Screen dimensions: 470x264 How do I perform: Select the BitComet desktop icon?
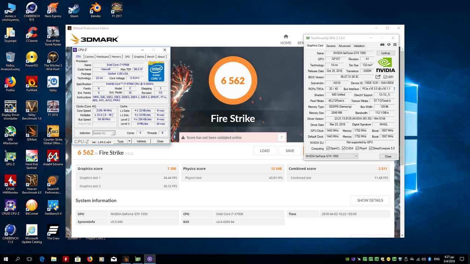coord(32,207)
